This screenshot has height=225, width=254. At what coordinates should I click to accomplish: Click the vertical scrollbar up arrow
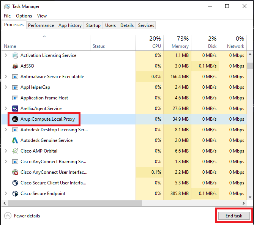coord(250,55)
